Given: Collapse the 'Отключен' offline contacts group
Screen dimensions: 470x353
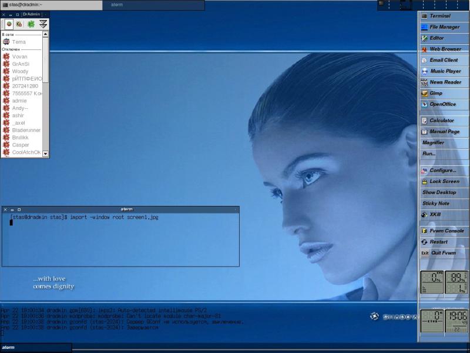Looking at the screenshot, I should (x=12, y=49).
